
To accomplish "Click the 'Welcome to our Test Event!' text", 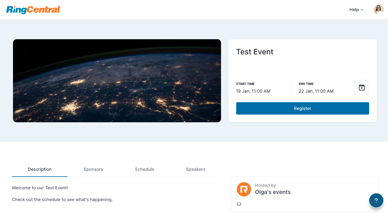I will coord(40,188).
